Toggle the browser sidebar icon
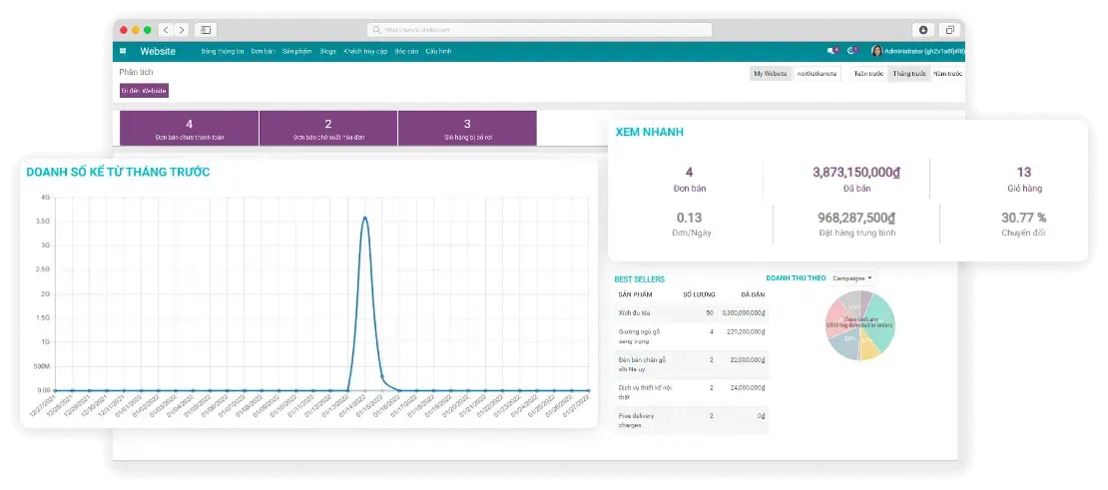Viewport: 1108px width, 490px height. [x=206, y=30]
